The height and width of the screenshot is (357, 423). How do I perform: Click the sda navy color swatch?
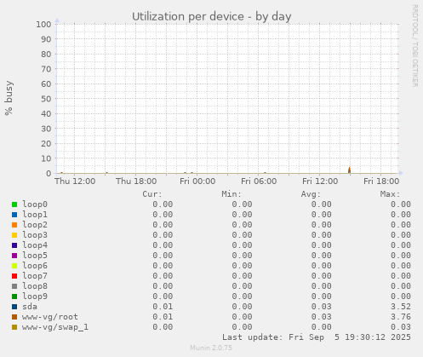[x=14, y=307]
